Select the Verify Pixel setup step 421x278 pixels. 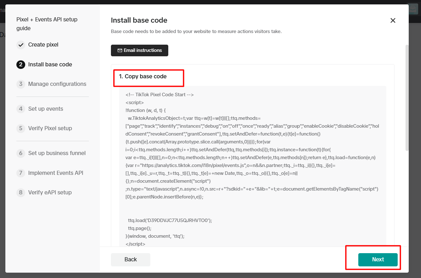(x=50, y=128)
